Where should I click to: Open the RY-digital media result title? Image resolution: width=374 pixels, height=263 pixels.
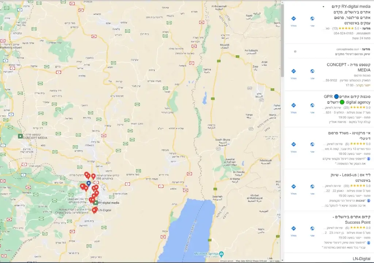coord(351,15)
